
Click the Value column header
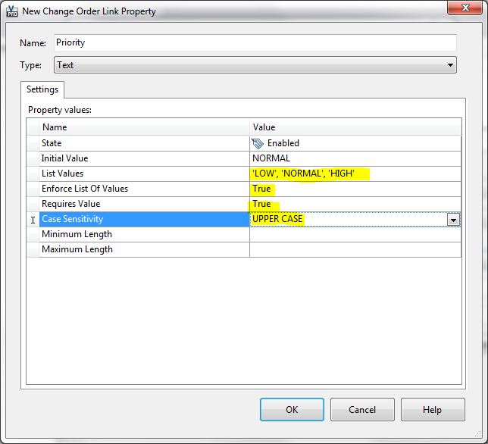pyautogui.click(x=355, y=127)
